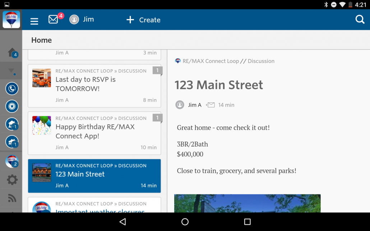Open the phone contacts sidebar icon

(12, 88)
